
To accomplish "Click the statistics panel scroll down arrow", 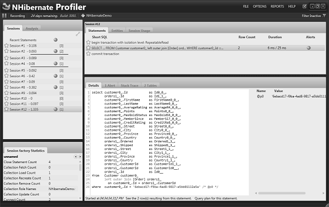I will [80, 198].
